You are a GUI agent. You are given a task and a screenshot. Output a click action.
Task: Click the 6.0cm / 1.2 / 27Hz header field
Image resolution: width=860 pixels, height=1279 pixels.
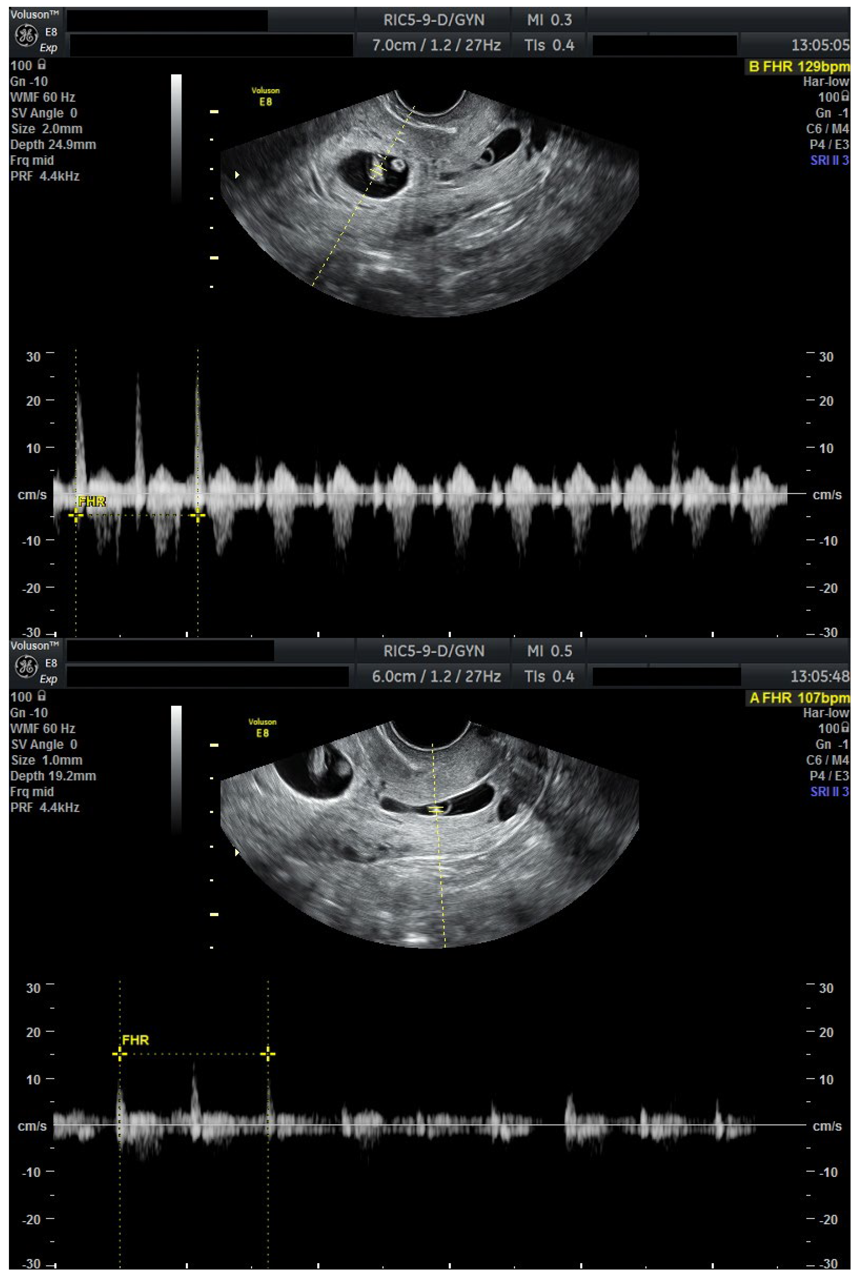436,676
